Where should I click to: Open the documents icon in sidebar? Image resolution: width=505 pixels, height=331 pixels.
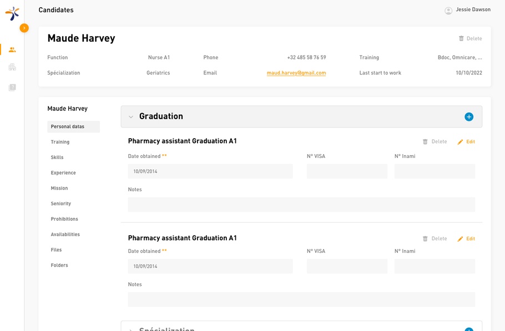[12, 87]
